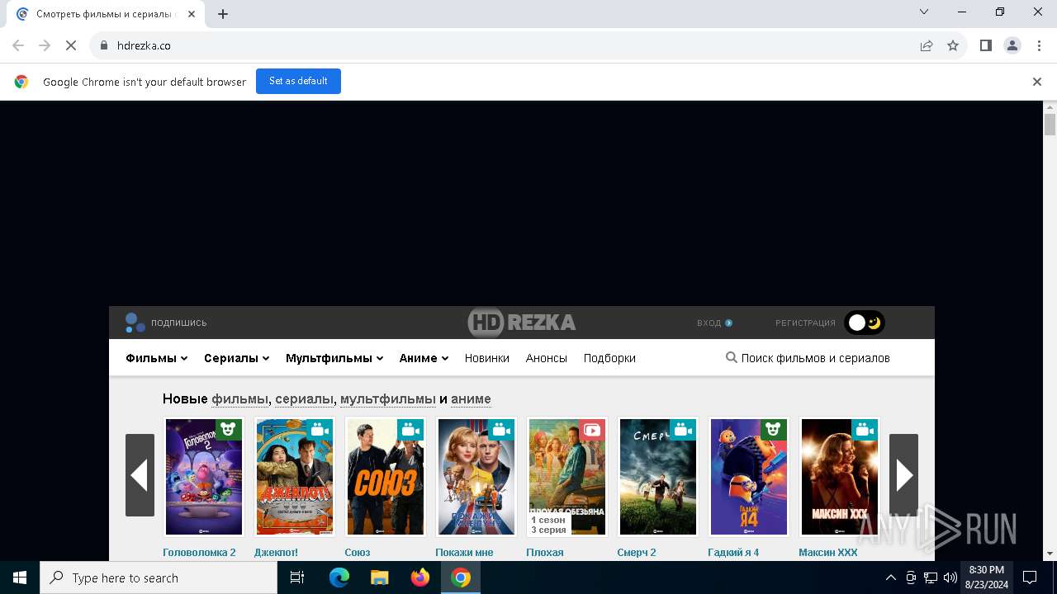The width and height of the screenshot is (1057, 594).
Task: Click the мультфильмы link in heading
Action: (388, 399)
